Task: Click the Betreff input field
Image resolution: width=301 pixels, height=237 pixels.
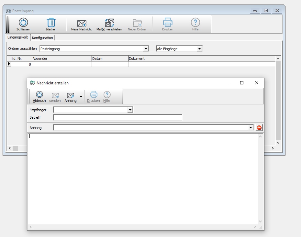Action: (117, 117)
